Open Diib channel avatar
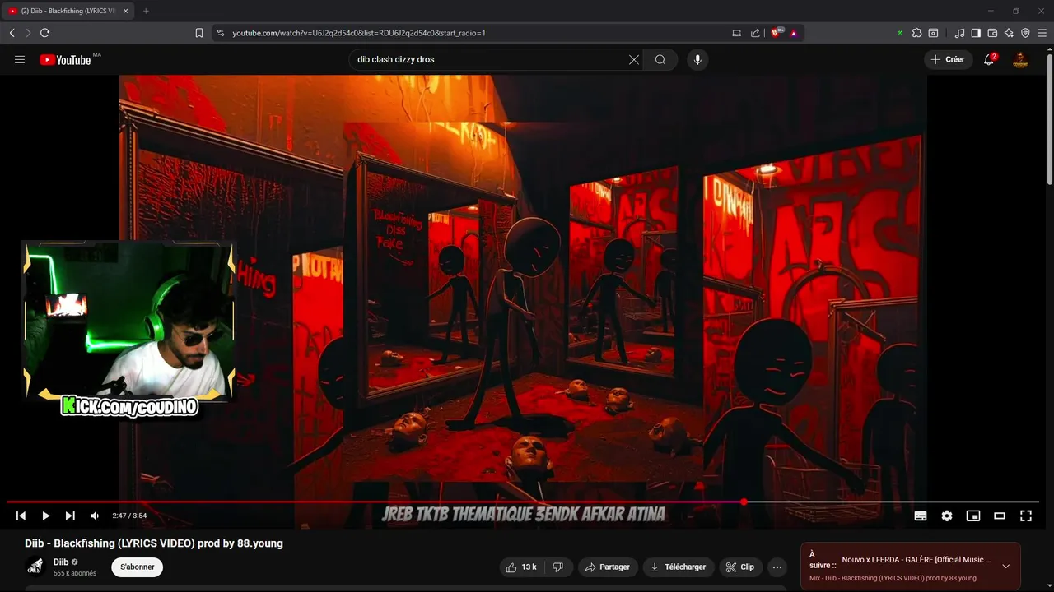This screenshot has width=1054, height=592. (x=35, y=567)
